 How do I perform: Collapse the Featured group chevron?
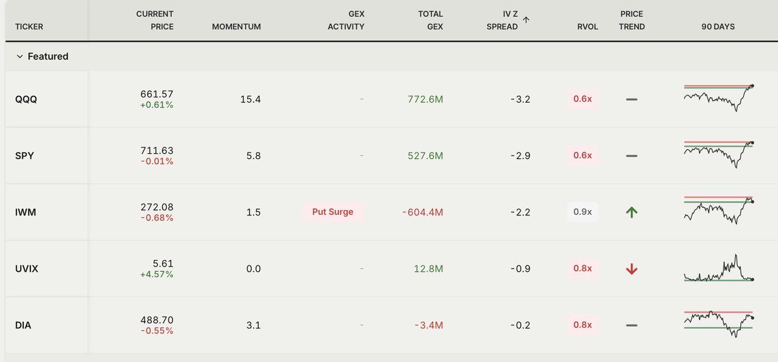[19, 57]
